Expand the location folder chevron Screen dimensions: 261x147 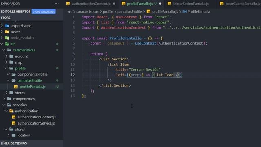(x=9, y=135)
